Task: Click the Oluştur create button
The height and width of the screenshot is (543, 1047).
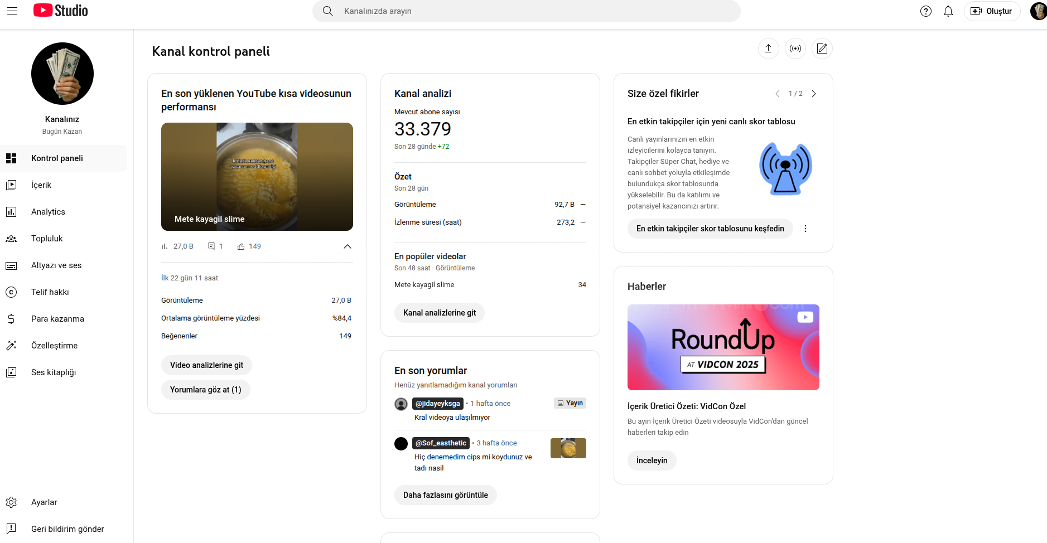Action: [992, 11]
